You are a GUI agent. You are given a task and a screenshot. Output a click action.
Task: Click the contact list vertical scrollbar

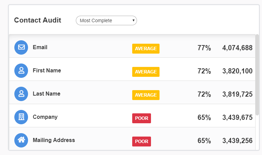(257, 75)
